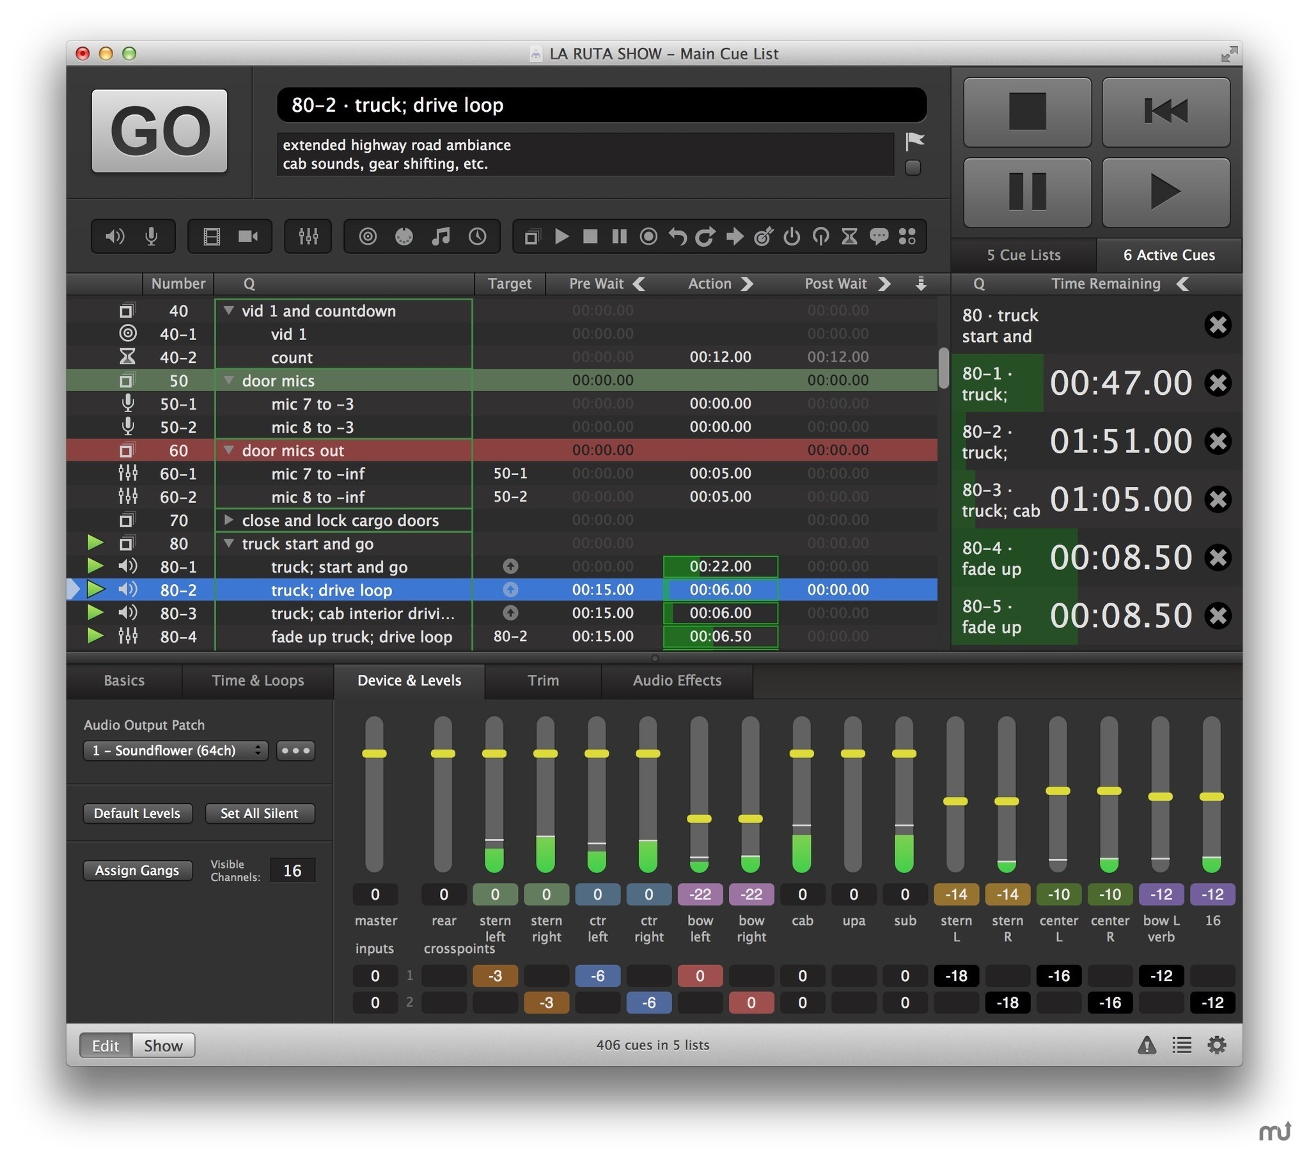The image size is (1309, 1158).
Task: Switch to the Audio Effects tab
Action: coord(677,681)
